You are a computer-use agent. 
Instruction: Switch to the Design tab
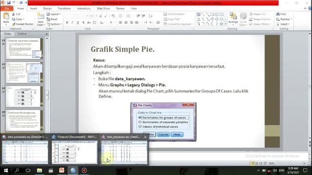click(x=47, y=9)
